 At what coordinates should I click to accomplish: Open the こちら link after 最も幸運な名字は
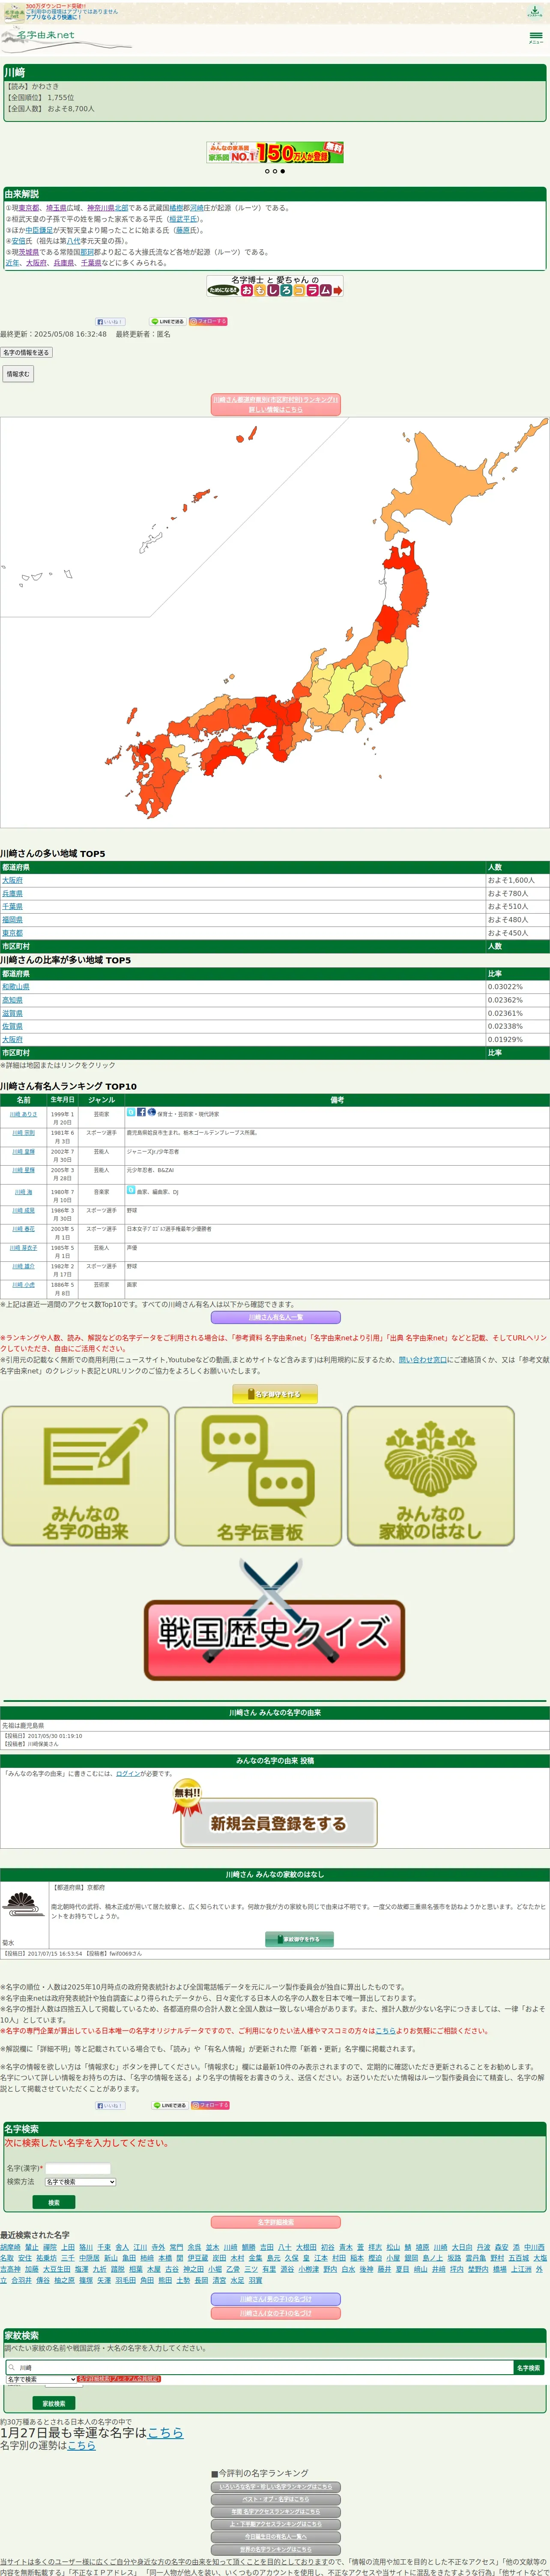[166, 2432]
